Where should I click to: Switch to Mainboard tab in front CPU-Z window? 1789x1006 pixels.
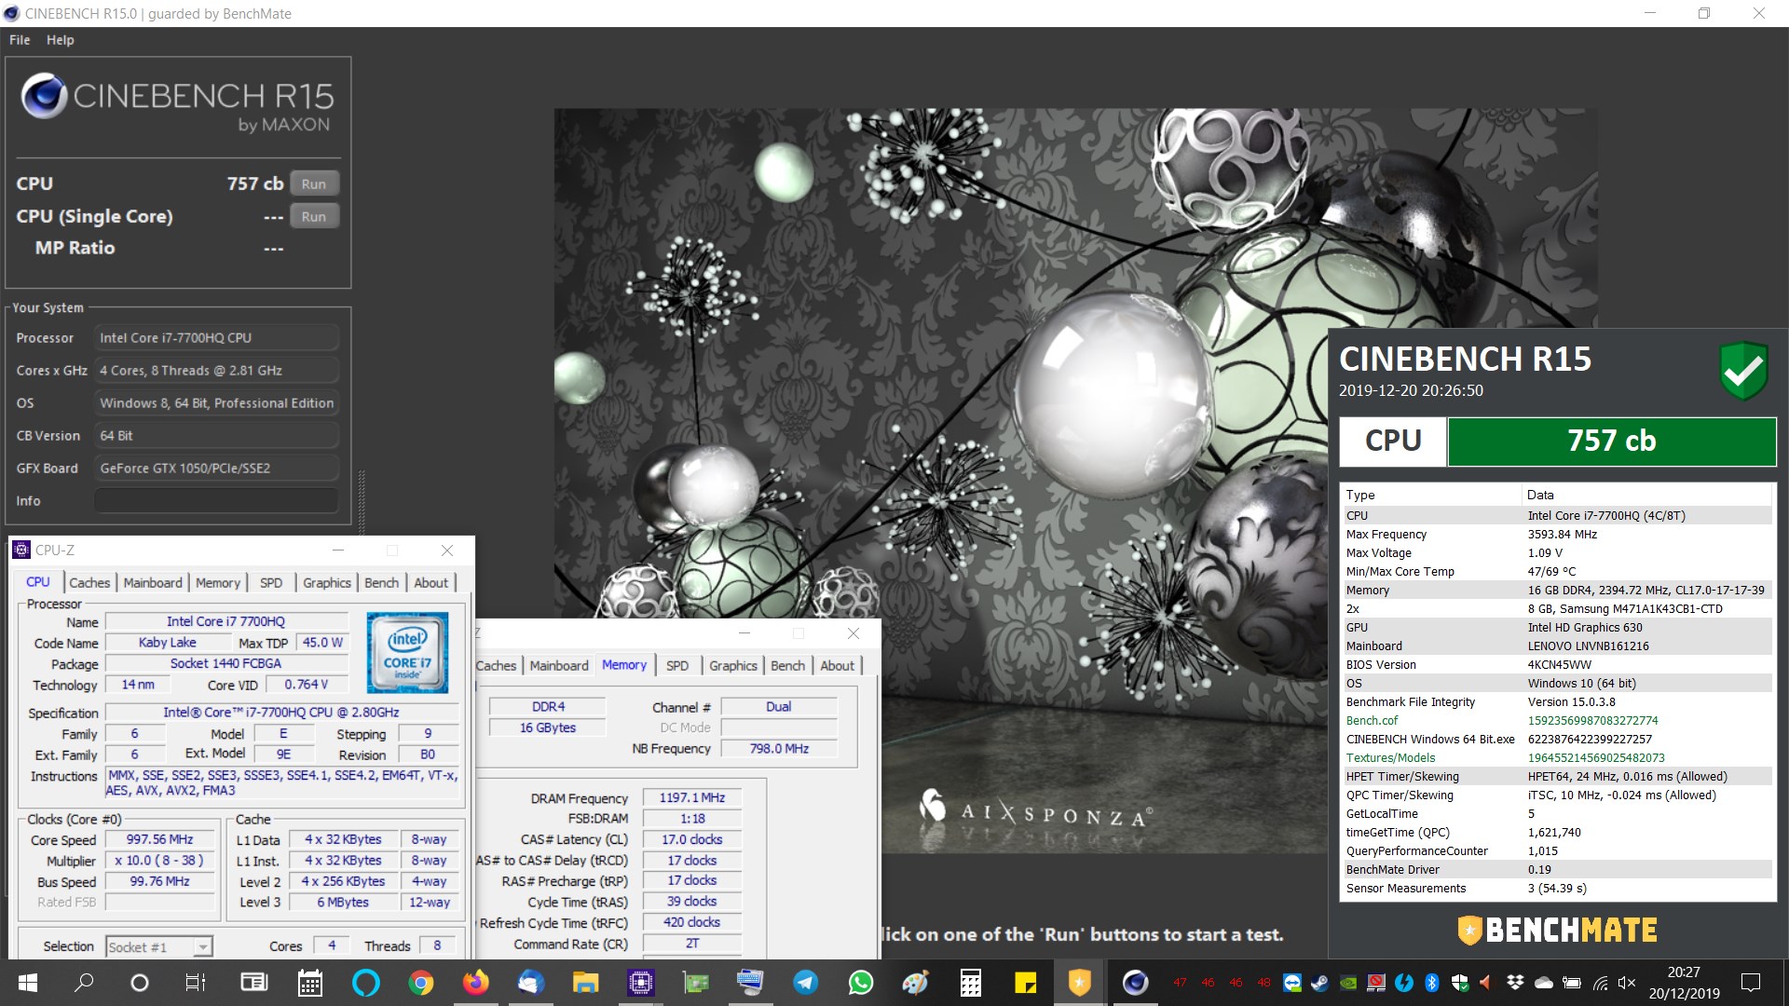[x=153, y=583]
